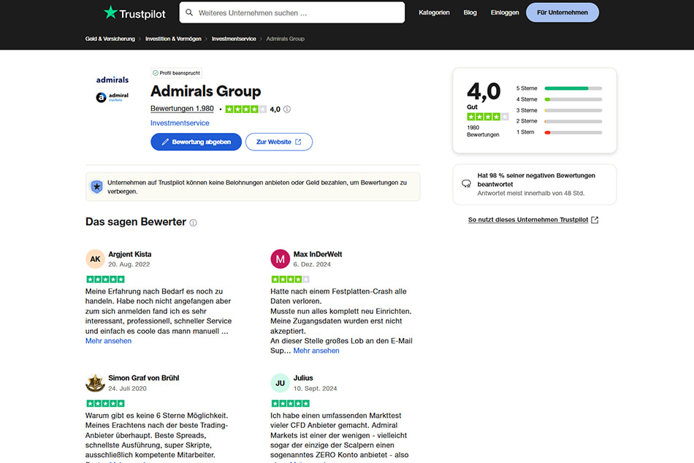Click the date 10. Sept. 2024

315,389
